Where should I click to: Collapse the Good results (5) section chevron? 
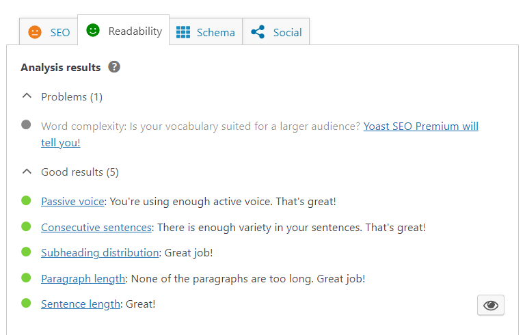point(27,172)
